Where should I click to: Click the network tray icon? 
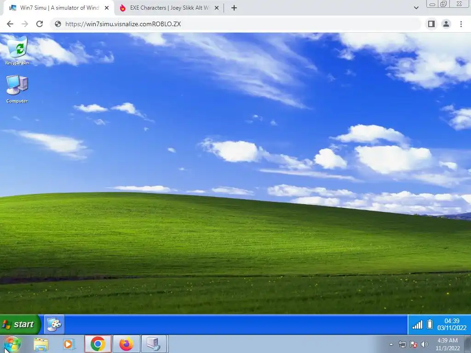(402, 344)
